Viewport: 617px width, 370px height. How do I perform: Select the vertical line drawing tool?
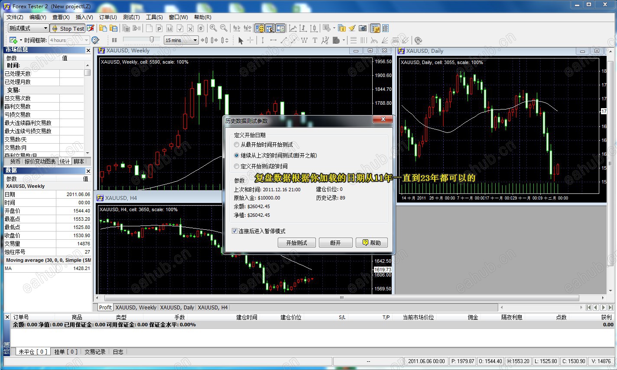click(263, 40)
